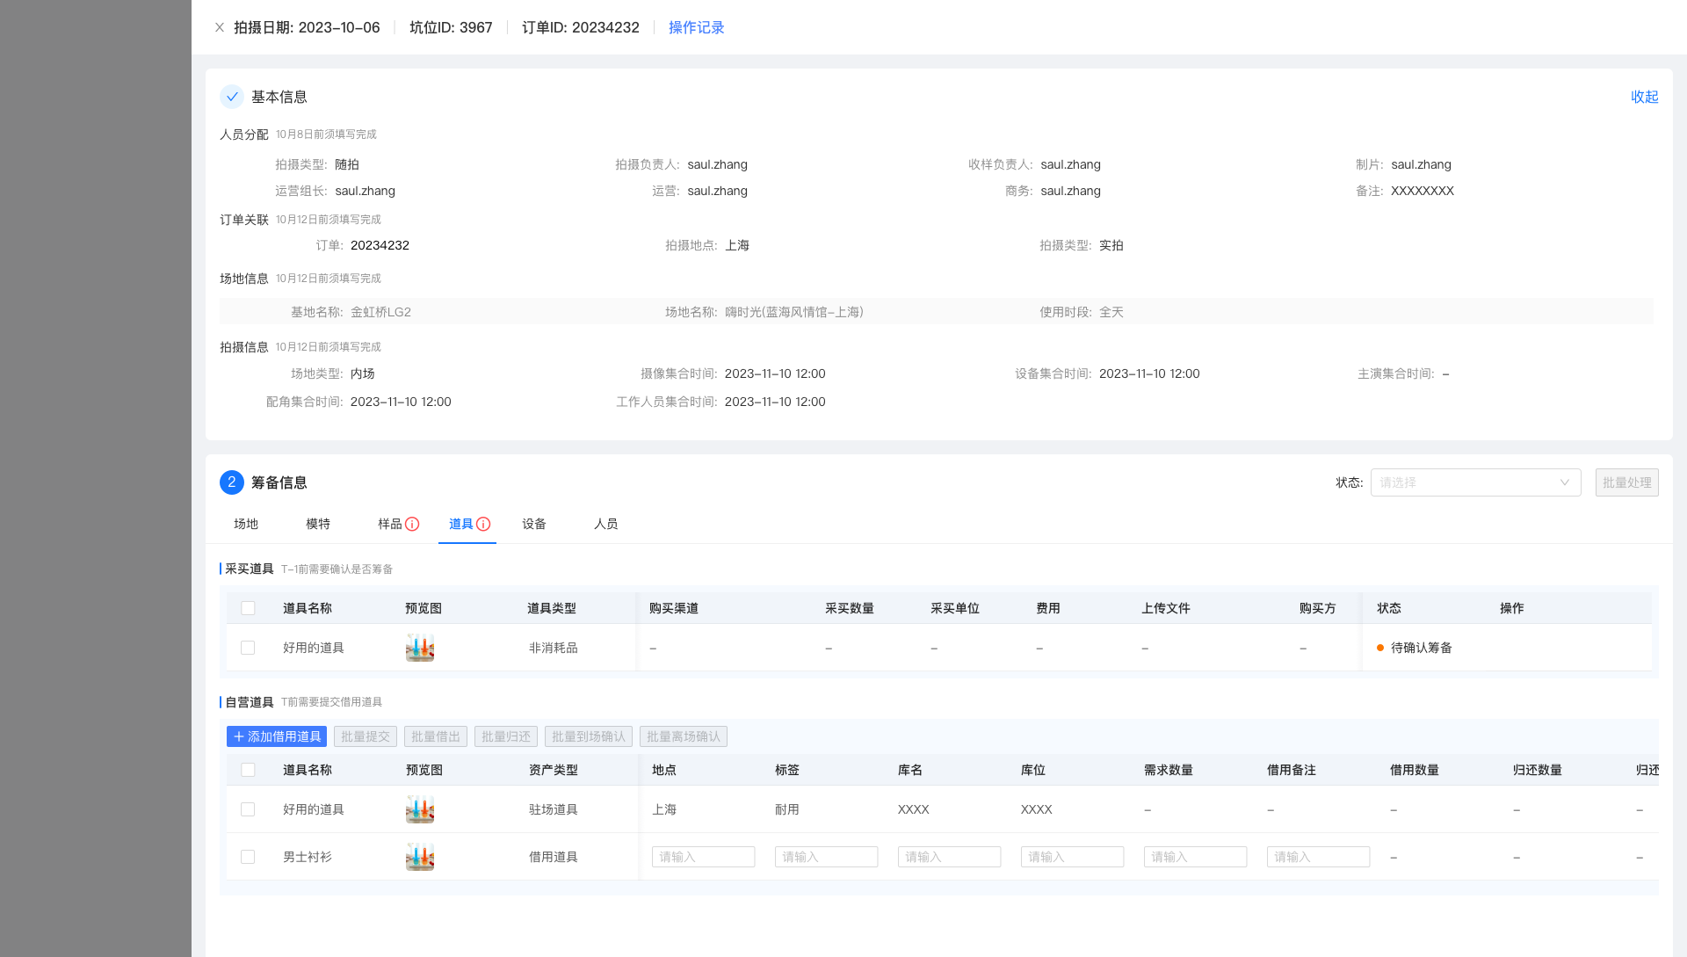1687x957 pixels.
Task: Select all rows in 采买道具 table header
Action: [x=248, y=608]
